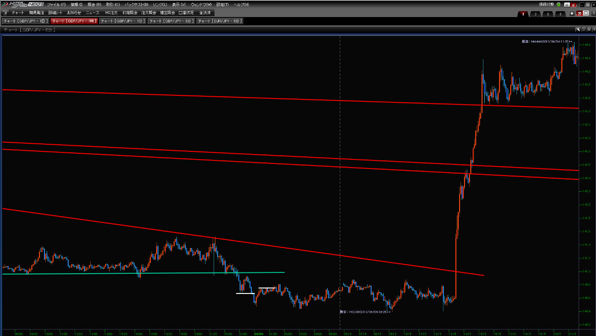This screenshot has height=336, width=596.
Task: Open 建玉照会 position inquiry
Action: pos(167,13)
